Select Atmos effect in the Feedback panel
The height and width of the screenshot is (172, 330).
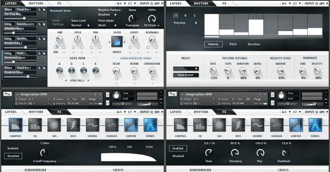pos(315,125)
